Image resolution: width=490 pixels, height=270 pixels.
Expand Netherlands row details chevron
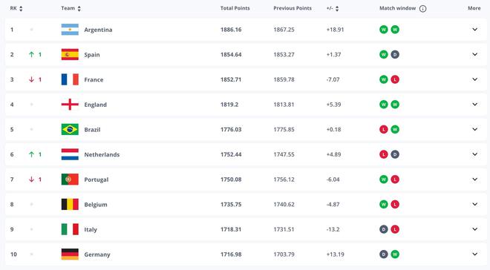pos(474,154)
